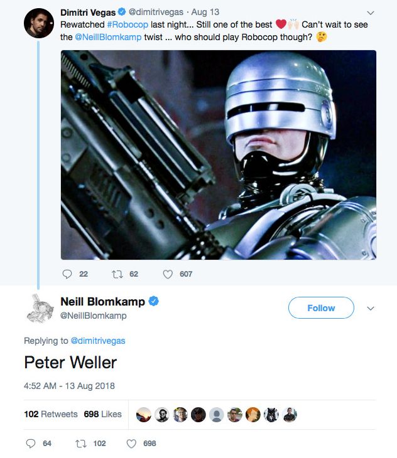This screenshot has width=397, height=458.
Task: Like Neill Blomkamp's Peter Weller reply
Action: (x=131, y=444)
